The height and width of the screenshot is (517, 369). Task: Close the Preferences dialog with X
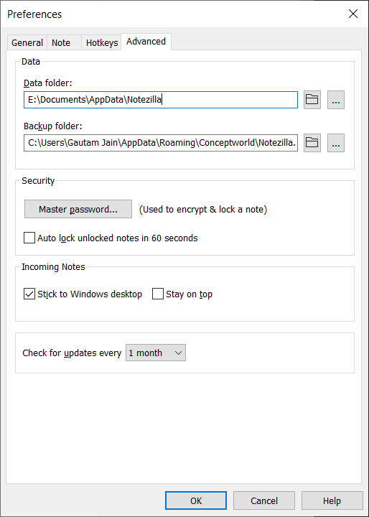click(x=352, y=14)
